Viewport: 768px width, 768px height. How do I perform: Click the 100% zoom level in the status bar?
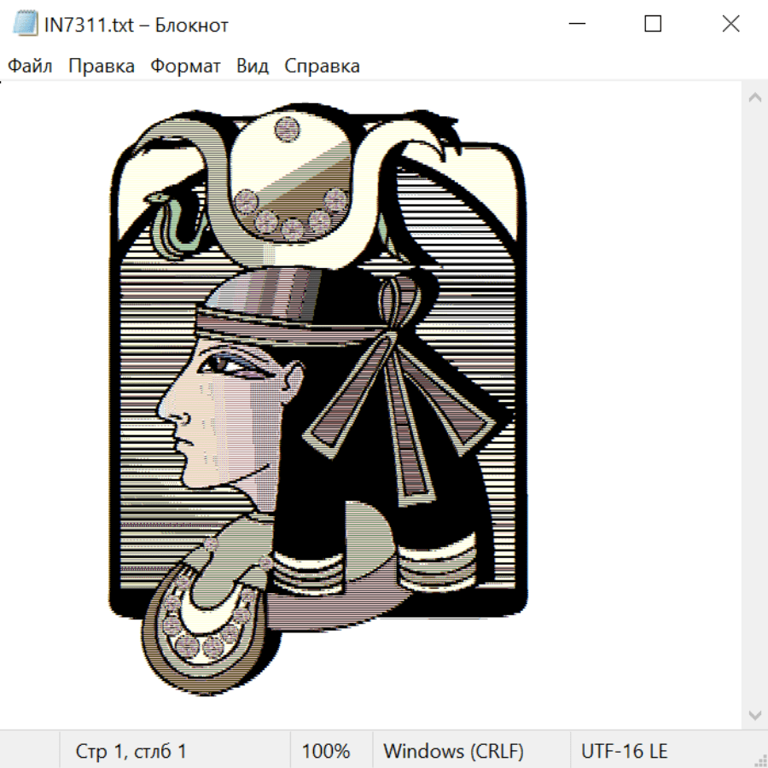[326, 751]
